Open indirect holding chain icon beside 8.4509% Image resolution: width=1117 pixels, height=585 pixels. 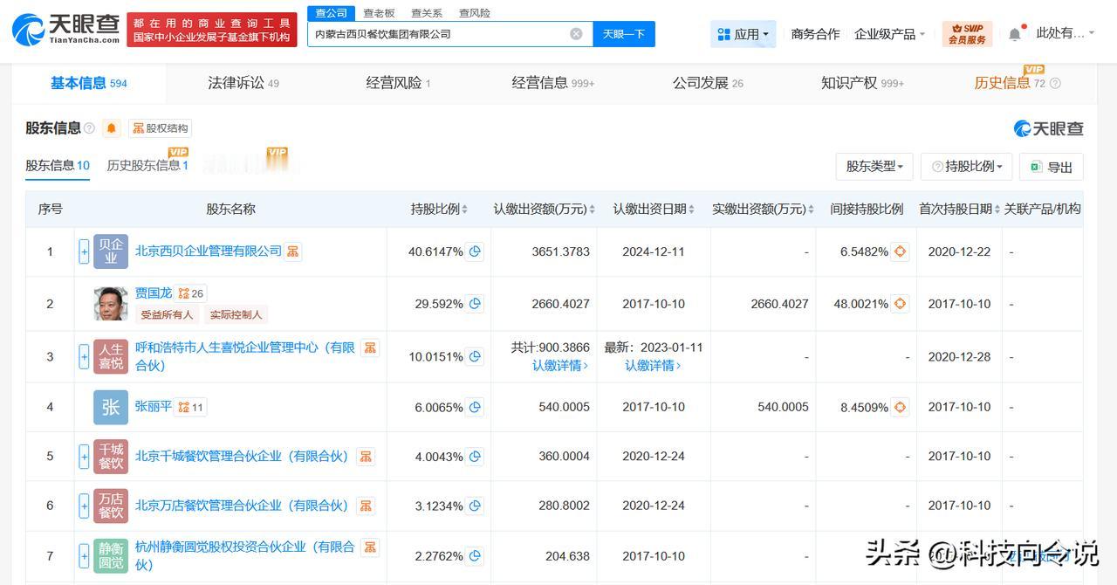coord(900,407)
